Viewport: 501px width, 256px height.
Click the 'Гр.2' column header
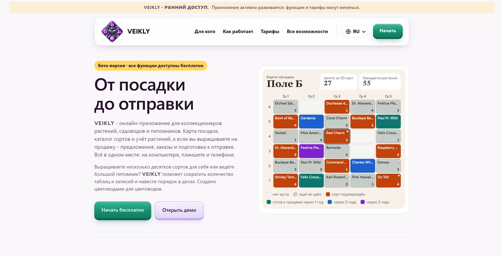311,96
